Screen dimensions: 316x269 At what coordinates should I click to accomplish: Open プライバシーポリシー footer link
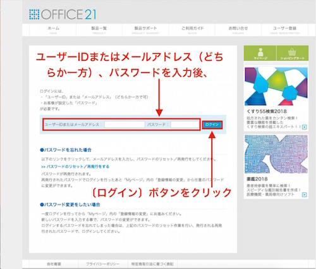click(x=103, y=264)
